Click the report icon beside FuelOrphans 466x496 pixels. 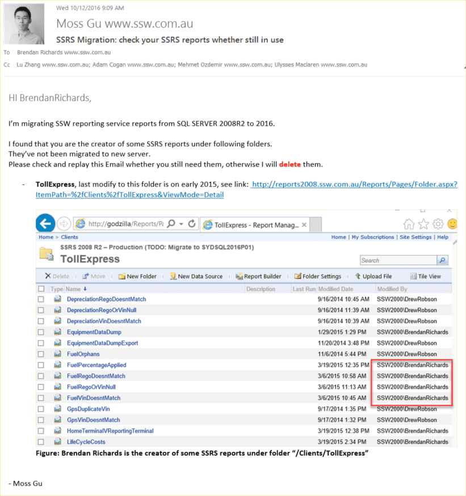pos(57,354)
